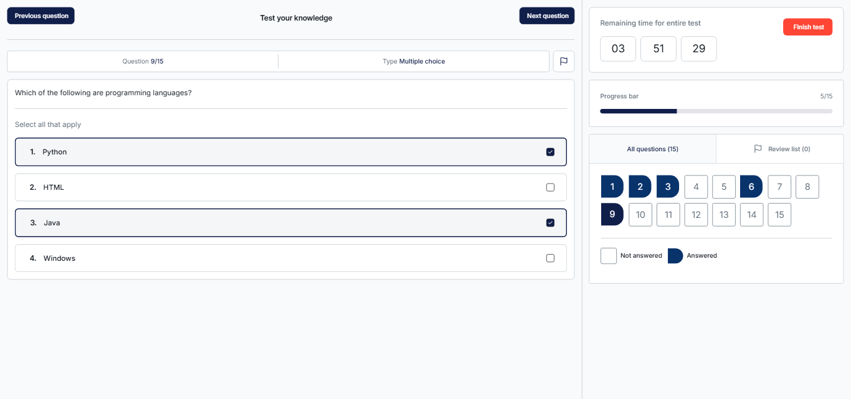
Task: Flag this question for review
Action: (563, 62)
